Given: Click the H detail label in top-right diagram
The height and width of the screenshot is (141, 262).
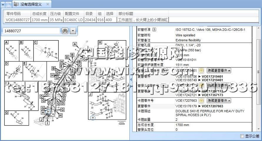Looking at the screenshot, I should pyautogui.click(x=100, y=42).
